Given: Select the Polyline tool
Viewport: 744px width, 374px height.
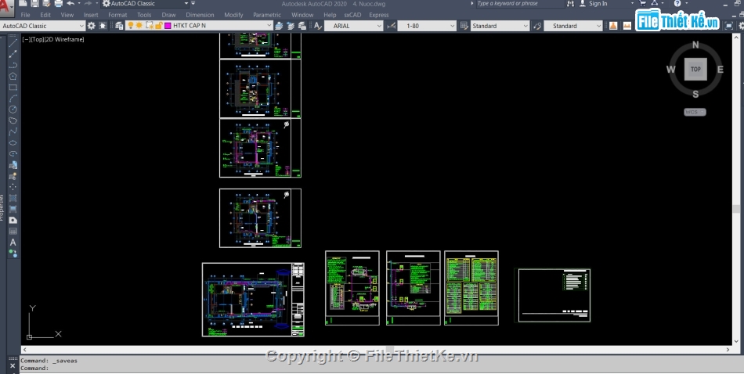Looking at the screenshot, I should [13, 65].
